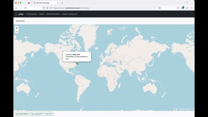Close the New York location popup
The width and height of the screenshot is (208, 117).
pyautogui.click(x=89, y=53)
